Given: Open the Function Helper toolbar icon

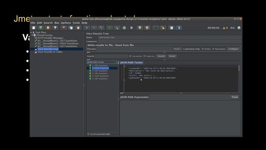Looking at the screenshot, I should 172,28.
